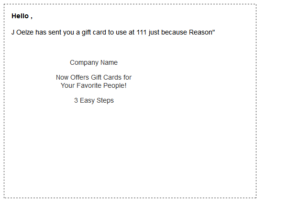Viewport: 287px width, 202px height.
Task: Click the bold "Hello ," greeting
Action: [22, 16]
